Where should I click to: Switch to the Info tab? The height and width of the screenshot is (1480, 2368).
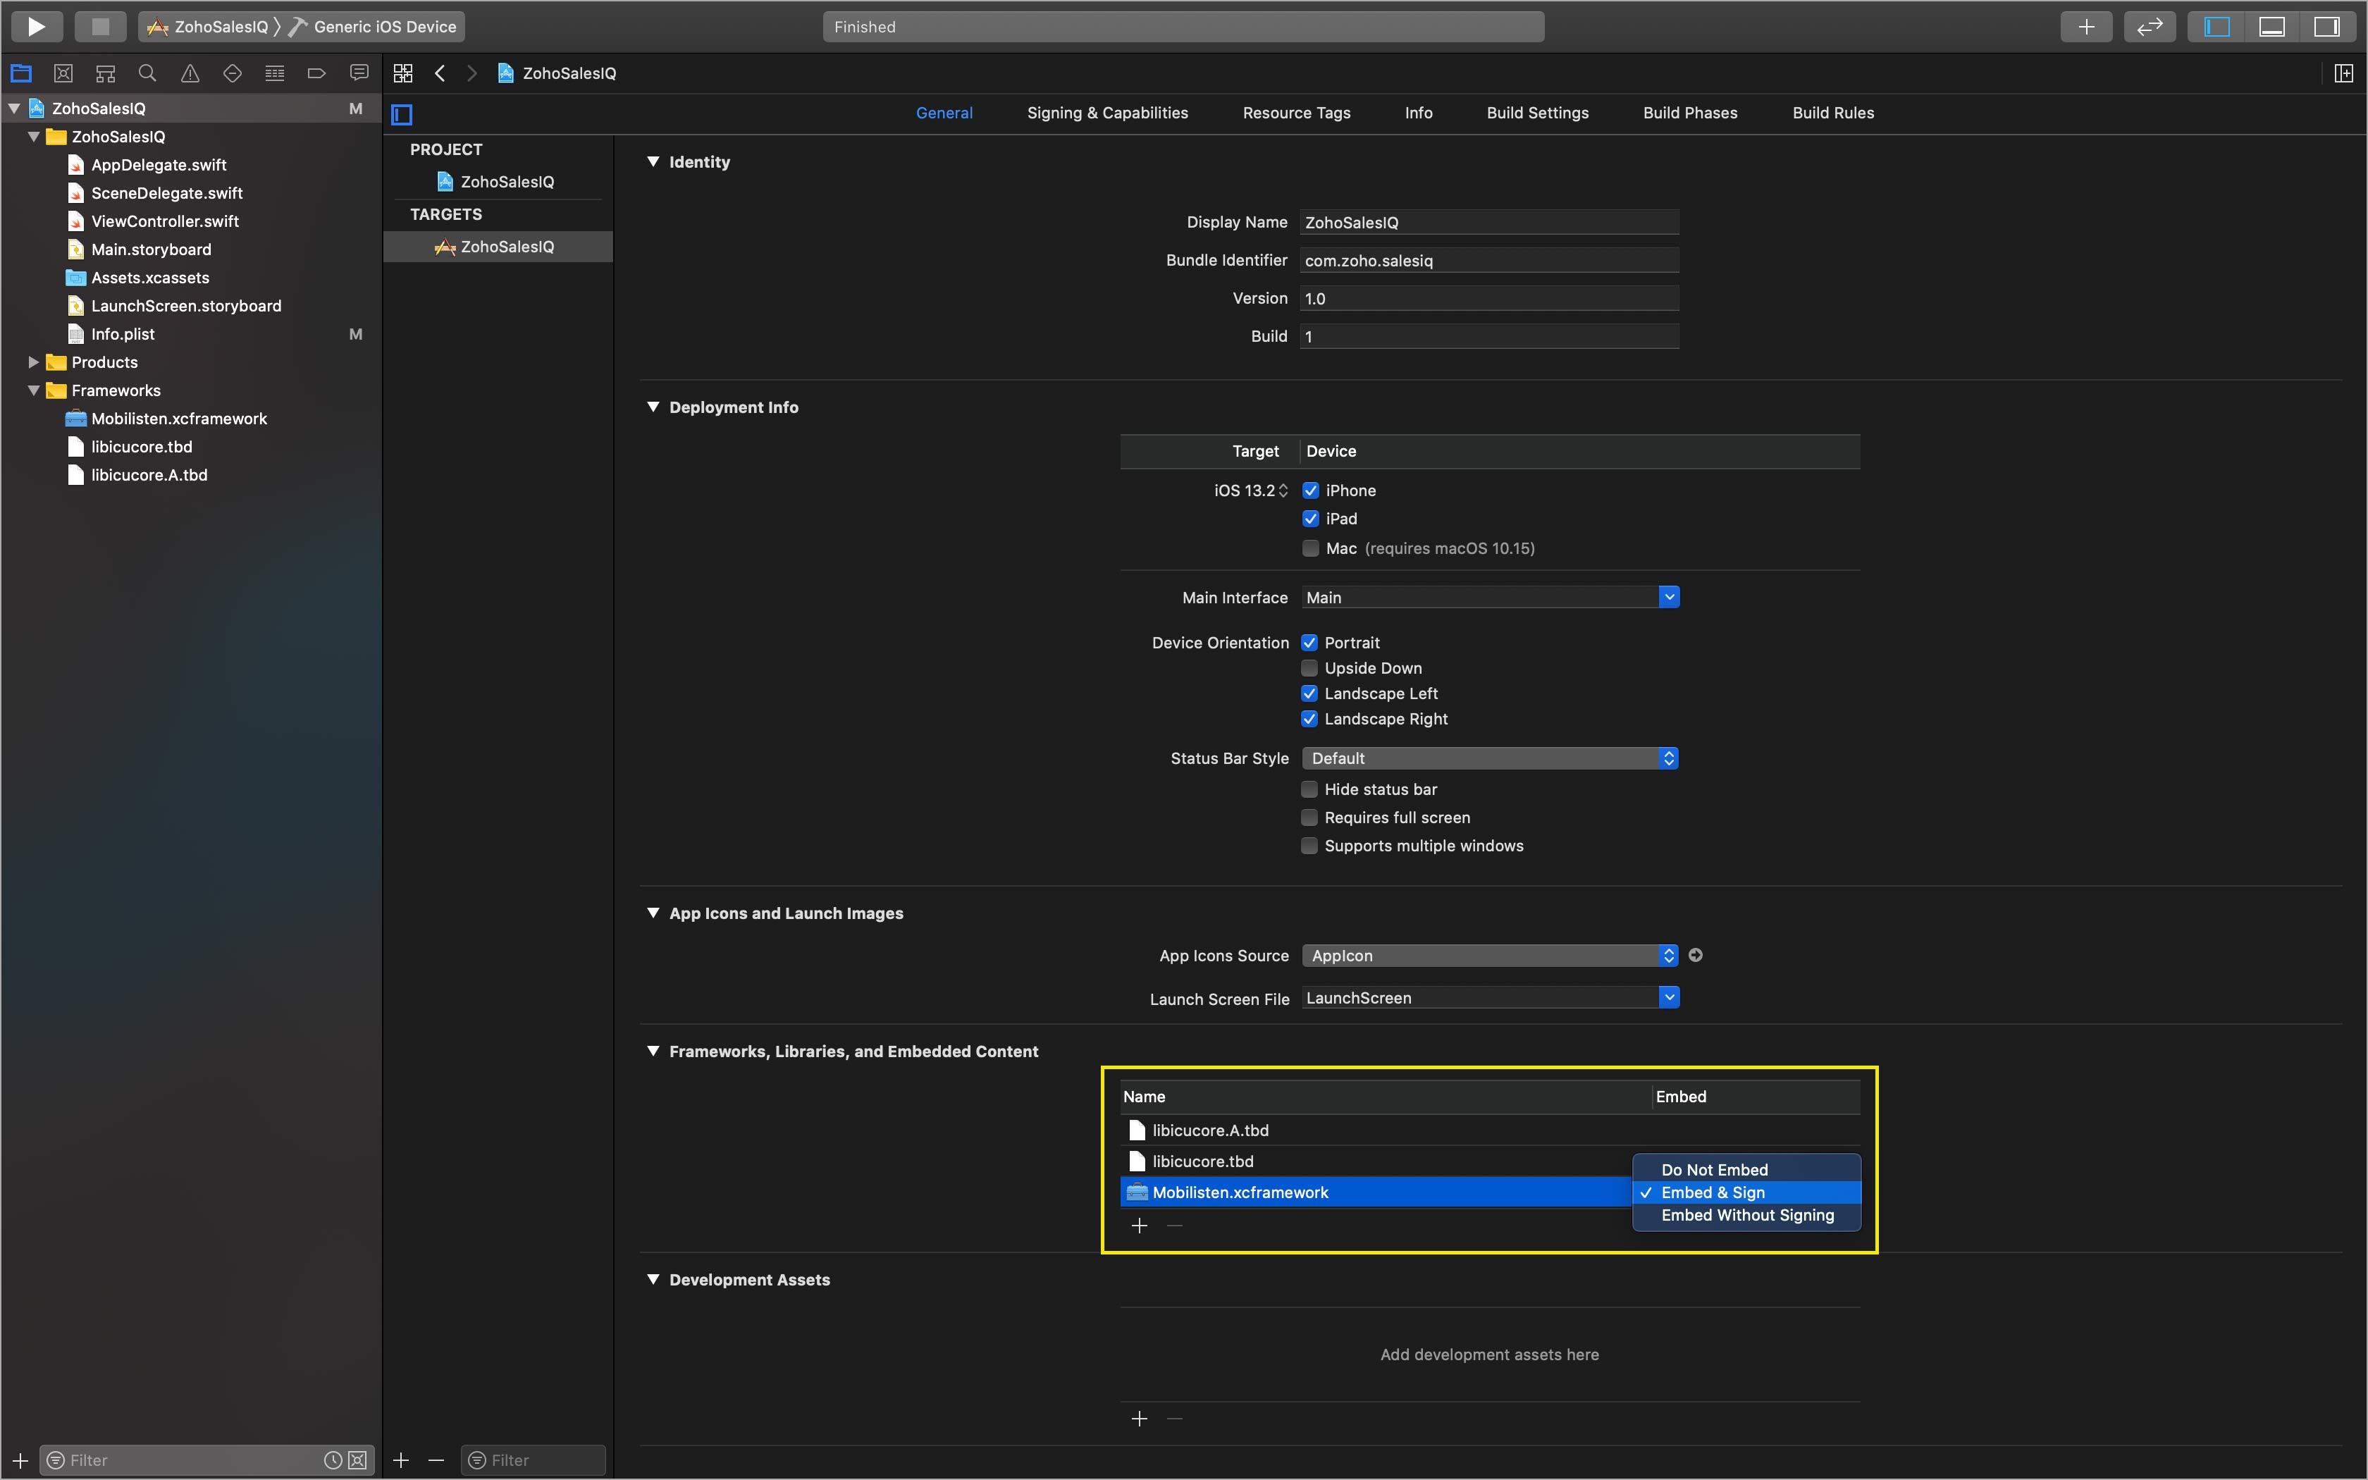pos(1418,113)
